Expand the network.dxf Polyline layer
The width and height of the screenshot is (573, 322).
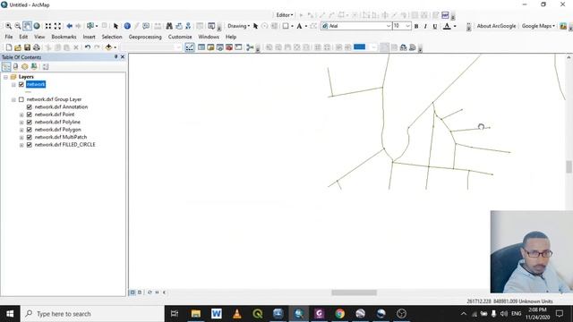pos(21,123)
